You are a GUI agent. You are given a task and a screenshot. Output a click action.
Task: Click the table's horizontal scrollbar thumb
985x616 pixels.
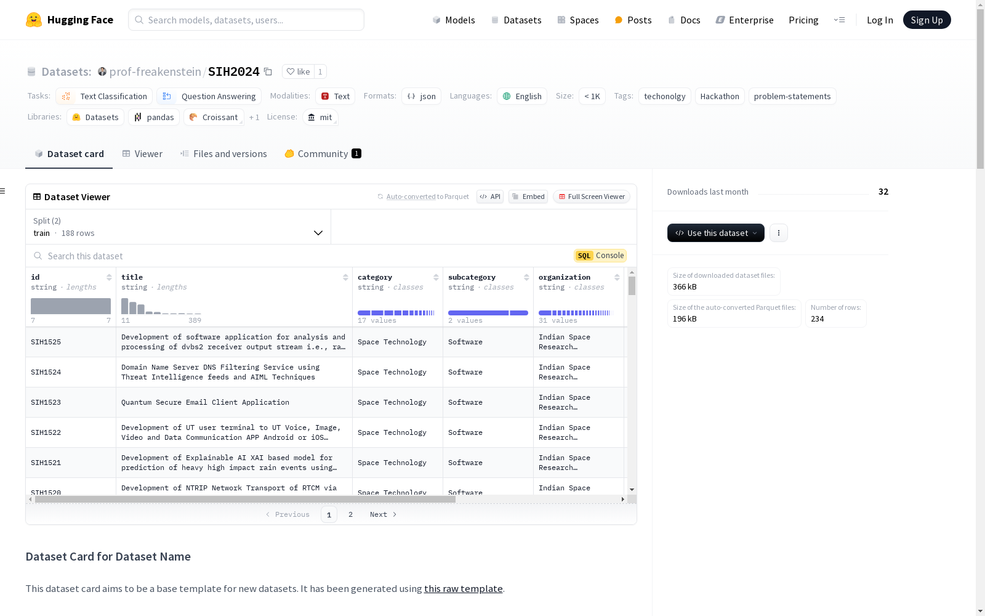pyautogui.click(x=245, y=500)
